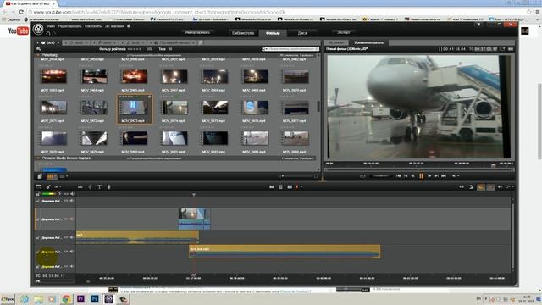The image size is (542, 305).
Task: Toggle loop playback icon in preview
Action: pyautogui.click(x=362, y=175)
